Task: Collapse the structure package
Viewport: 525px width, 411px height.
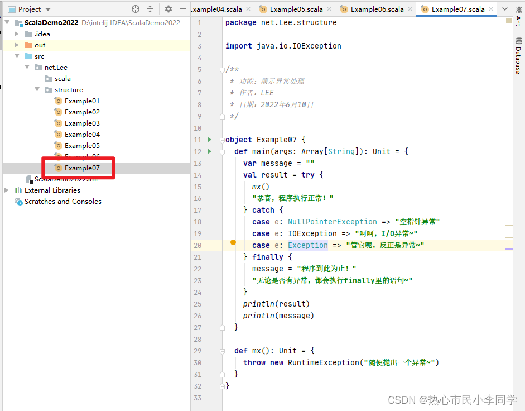Action: click(x=37, y=89)
